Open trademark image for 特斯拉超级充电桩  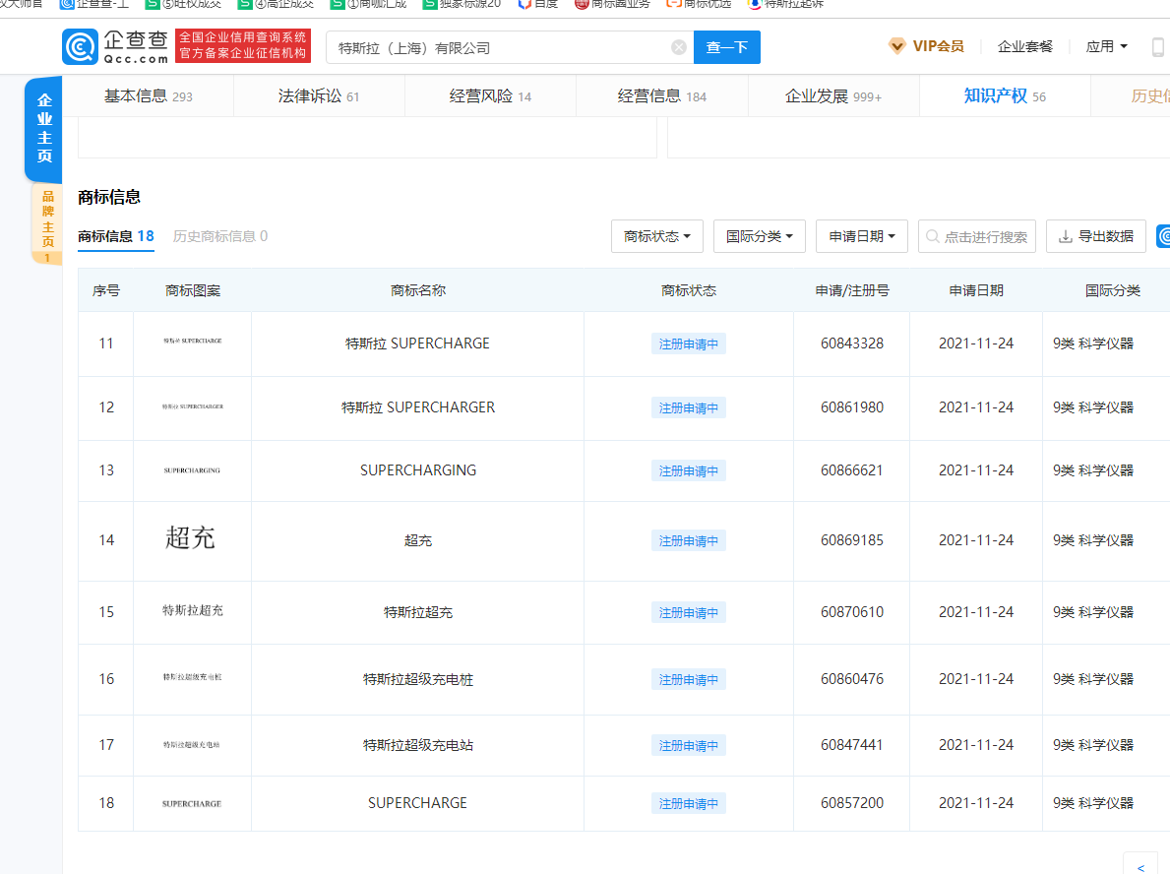[x=193, y=677]
